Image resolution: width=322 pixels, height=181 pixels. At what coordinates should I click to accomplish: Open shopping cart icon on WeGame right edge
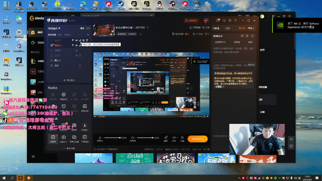click(x=291, y=139)
